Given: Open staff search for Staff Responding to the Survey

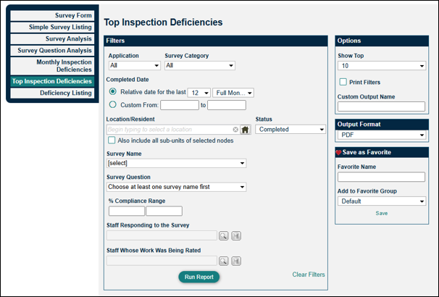Looking at the screenshot, I should pyautogui.click(x=223, y=236).
